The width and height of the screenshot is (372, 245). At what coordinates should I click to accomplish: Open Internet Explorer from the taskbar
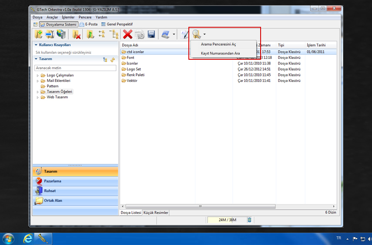tap(28, 238)
